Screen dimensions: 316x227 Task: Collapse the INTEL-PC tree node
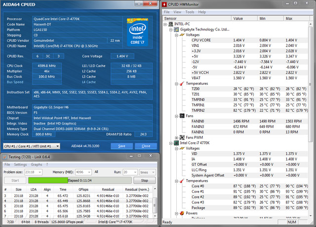(165, 24)
